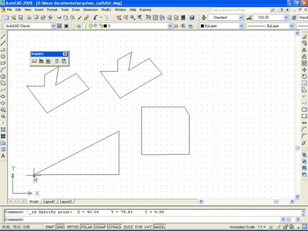The image size is (308, 231).
Task: Toggle DUCS in status bar
Action: coord(128,227)
